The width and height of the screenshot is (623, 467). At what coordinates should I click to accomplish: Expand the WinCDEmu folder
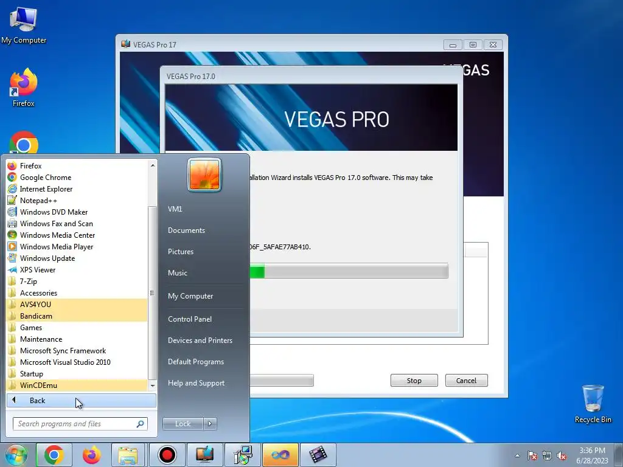pos(77,385)
